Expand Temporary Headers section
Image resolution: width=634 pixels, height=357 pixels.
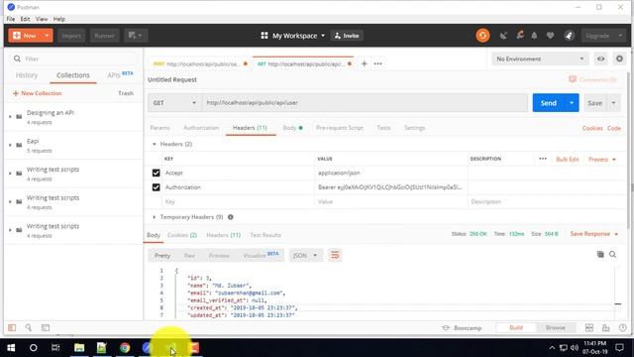(x=155, y=217)
